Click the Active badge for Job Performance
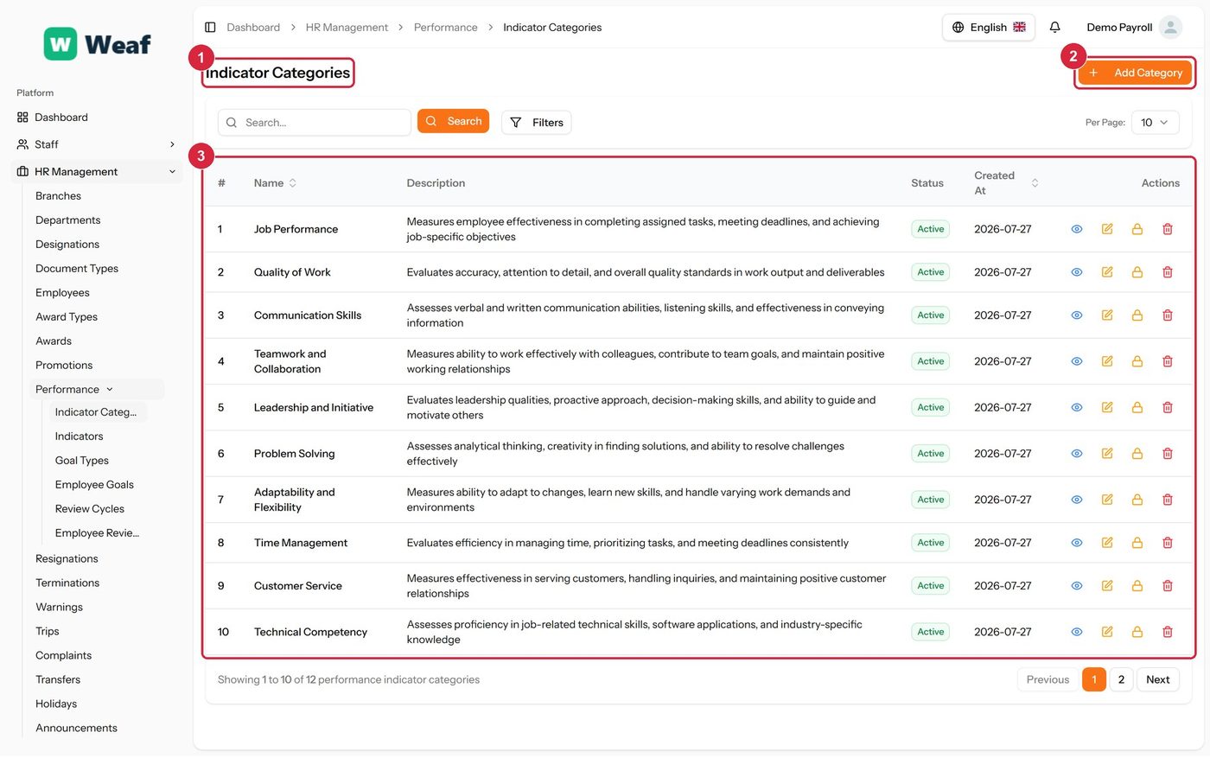Image resolution: width=1210 pixels, height=758 pixels. (930, 229)
